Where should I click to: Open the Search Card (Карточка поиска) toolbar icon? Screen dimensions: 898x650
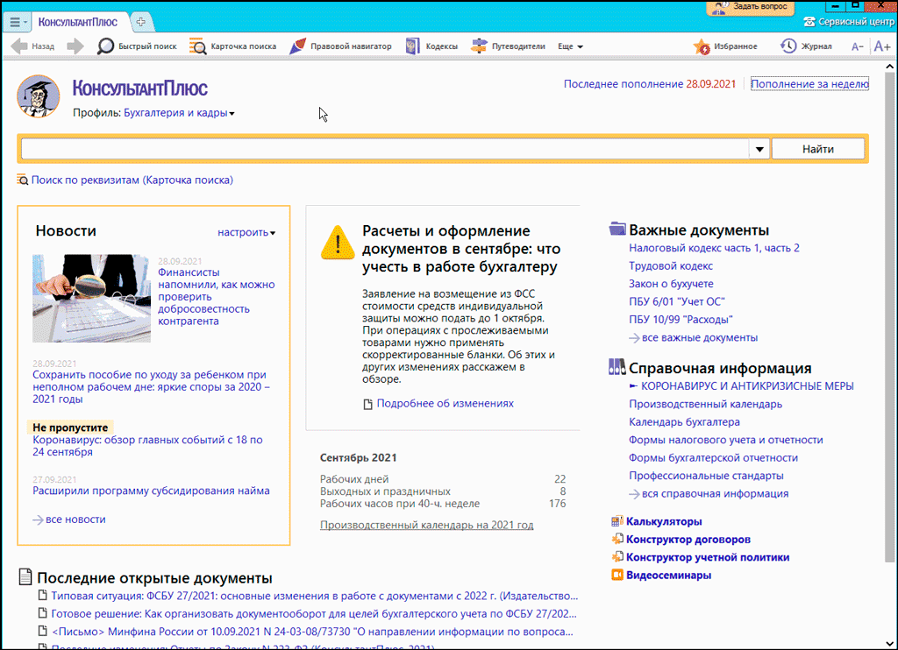coord(198,46)
